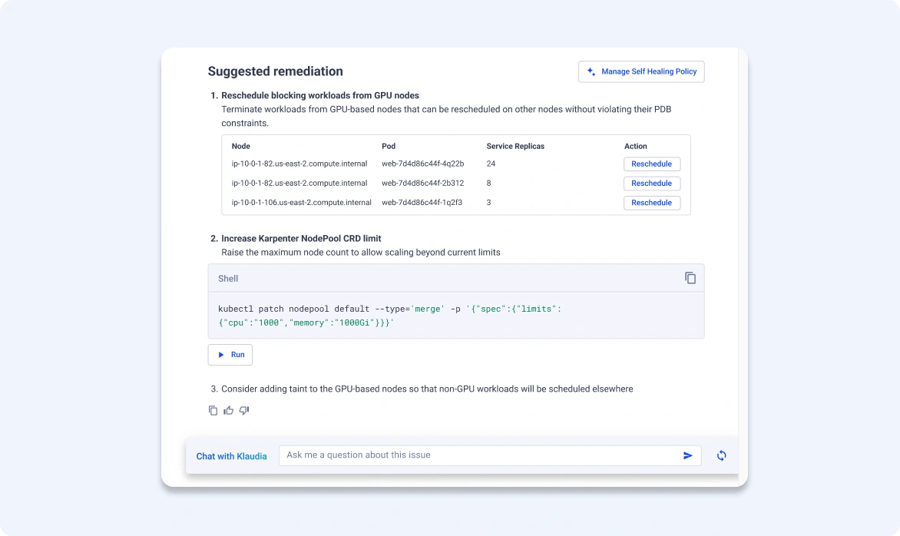The height and width of the screenshot is (536, 900).
Task: Copy the response using icon beside thumbs up
Action: 213,411
